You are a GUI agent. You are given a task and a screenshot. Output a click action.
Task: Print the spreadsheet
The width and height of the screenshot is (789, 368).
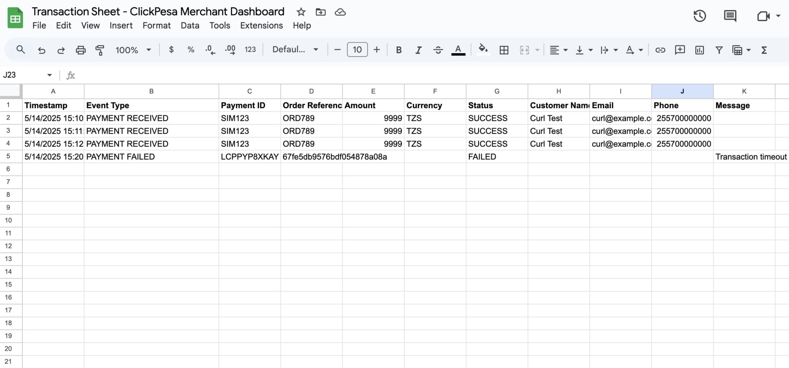tap(81, 50)
